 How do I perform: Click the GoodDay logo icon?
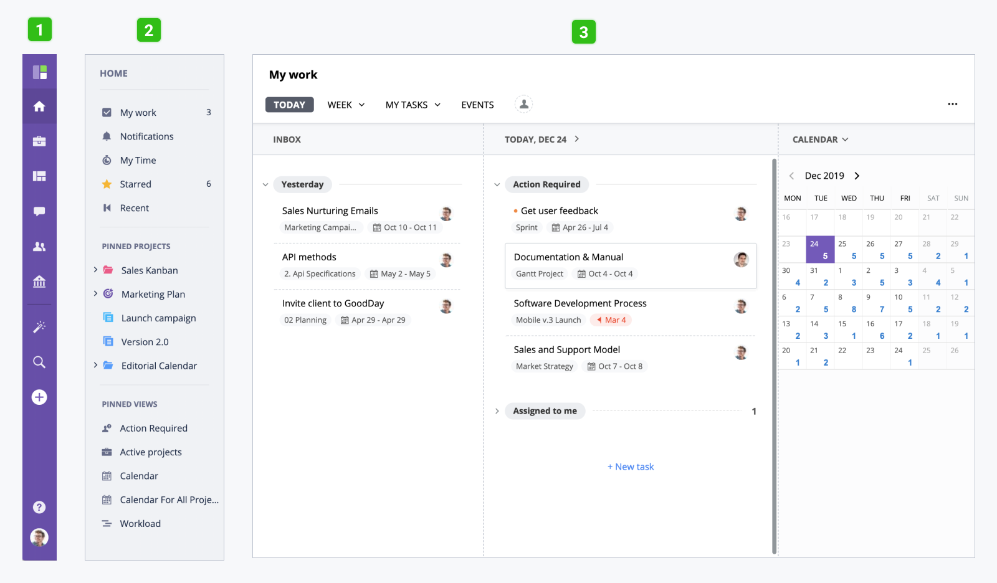point(39,72)
